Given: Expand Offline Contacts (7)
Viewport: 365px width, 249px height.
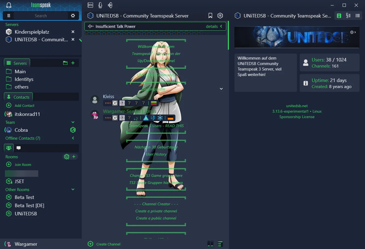Looking at the screenshot, I should click(73, 138).
